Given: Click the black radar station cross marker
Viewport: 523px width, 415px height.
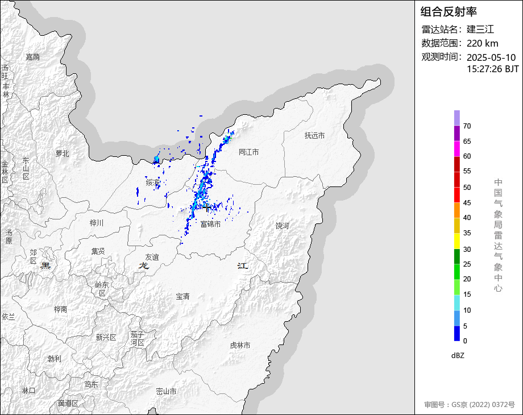Looking at the screenshot, I should coord(207,208).
